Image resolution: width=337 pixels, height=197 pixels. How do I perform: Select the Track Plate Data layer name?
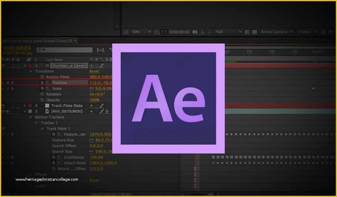click(x=67, y=105)
